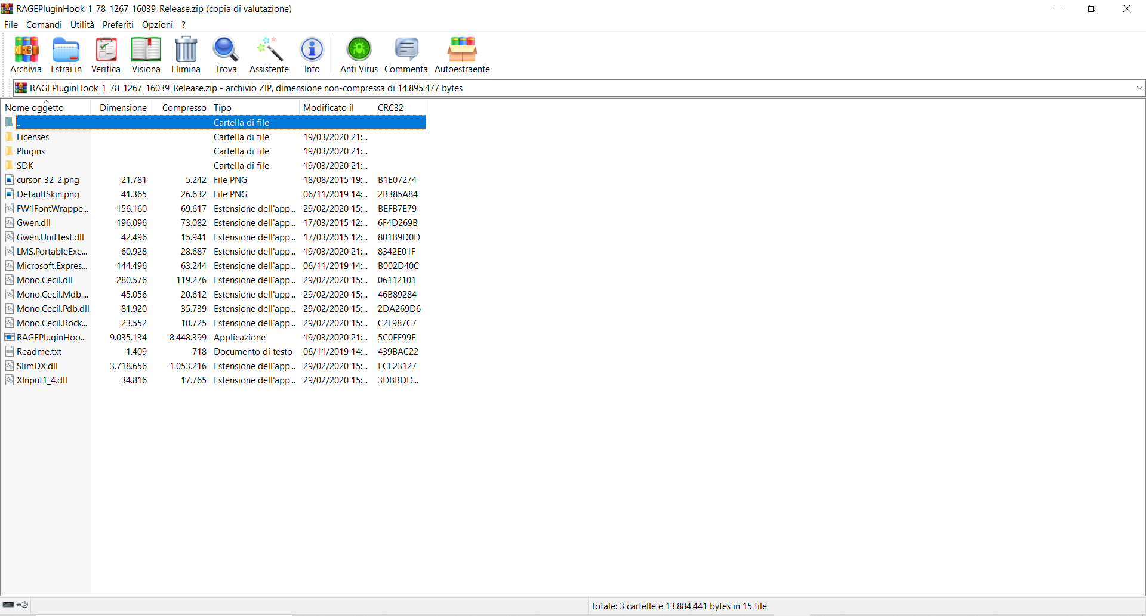This screenshot has height=616, width=1146.
Task: Click the Elimina trash icon
Action: click(x=186, y=49)
